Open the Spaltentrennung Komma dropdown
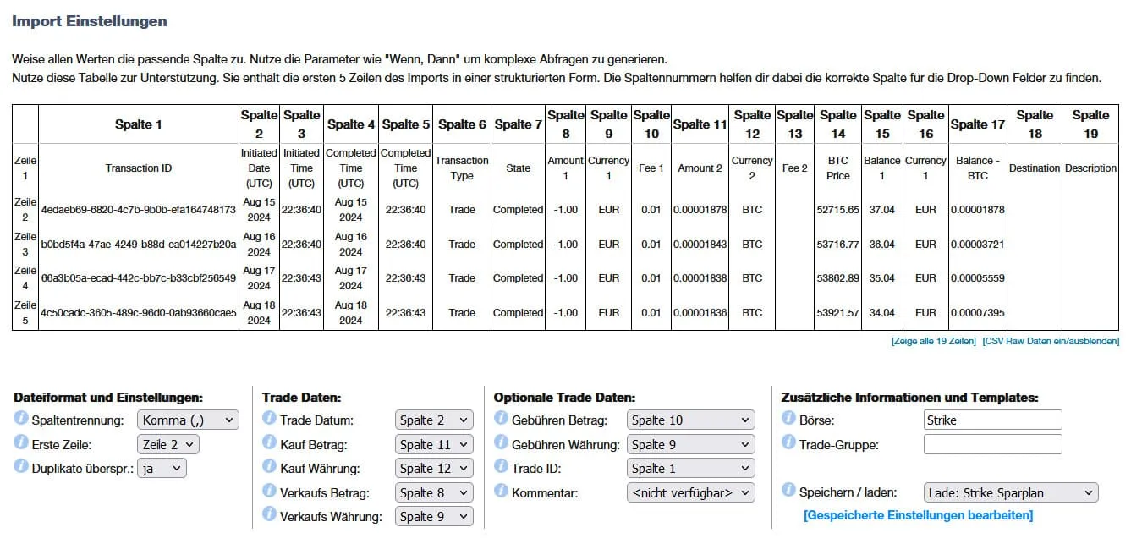 (x=188, y=420)
